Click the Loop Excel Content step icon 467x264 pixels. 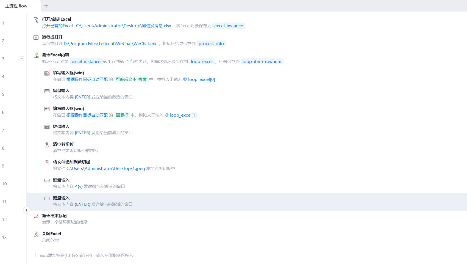tap(36, 56)
